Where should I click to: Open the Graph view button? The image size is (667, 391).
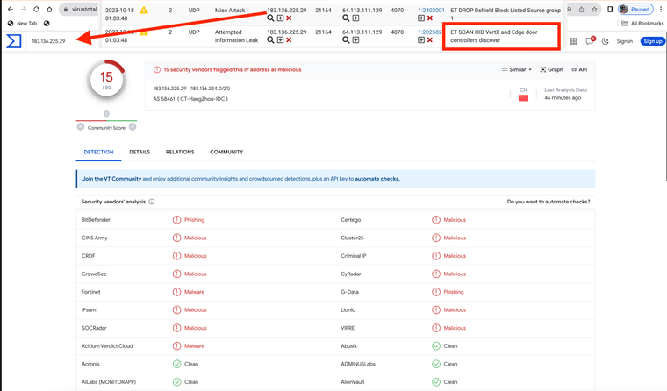pos(552,69)
